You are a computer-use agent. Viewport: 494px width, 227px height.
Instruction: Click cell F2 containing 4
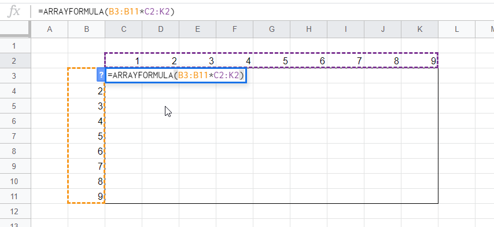[x=235, y=61]
